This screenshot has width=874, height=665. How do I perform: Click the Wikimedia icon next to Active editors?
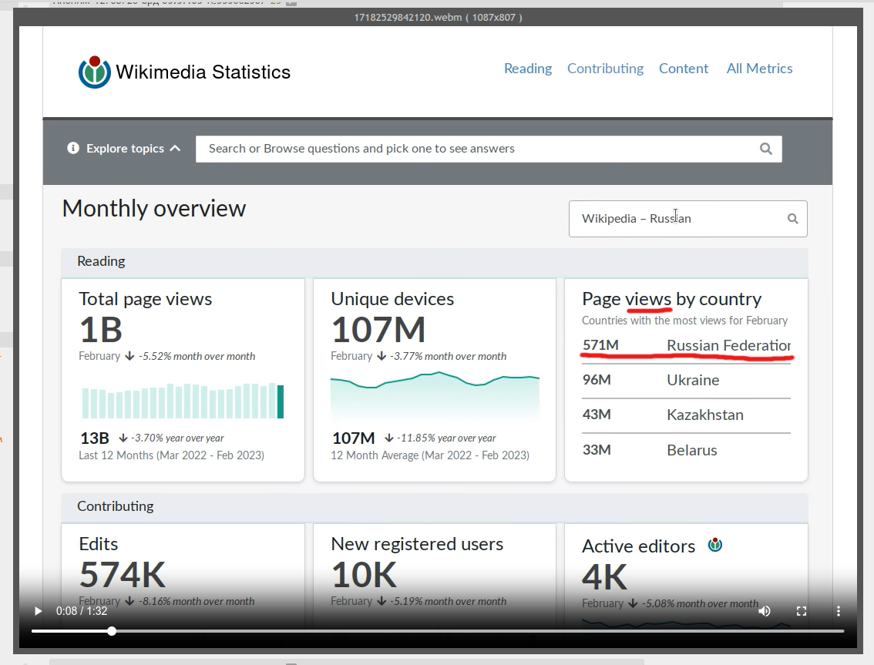[x=715, y=545]
